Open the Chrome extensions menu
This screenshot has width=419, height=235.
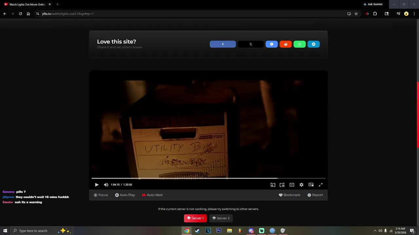tap(375, 14)
